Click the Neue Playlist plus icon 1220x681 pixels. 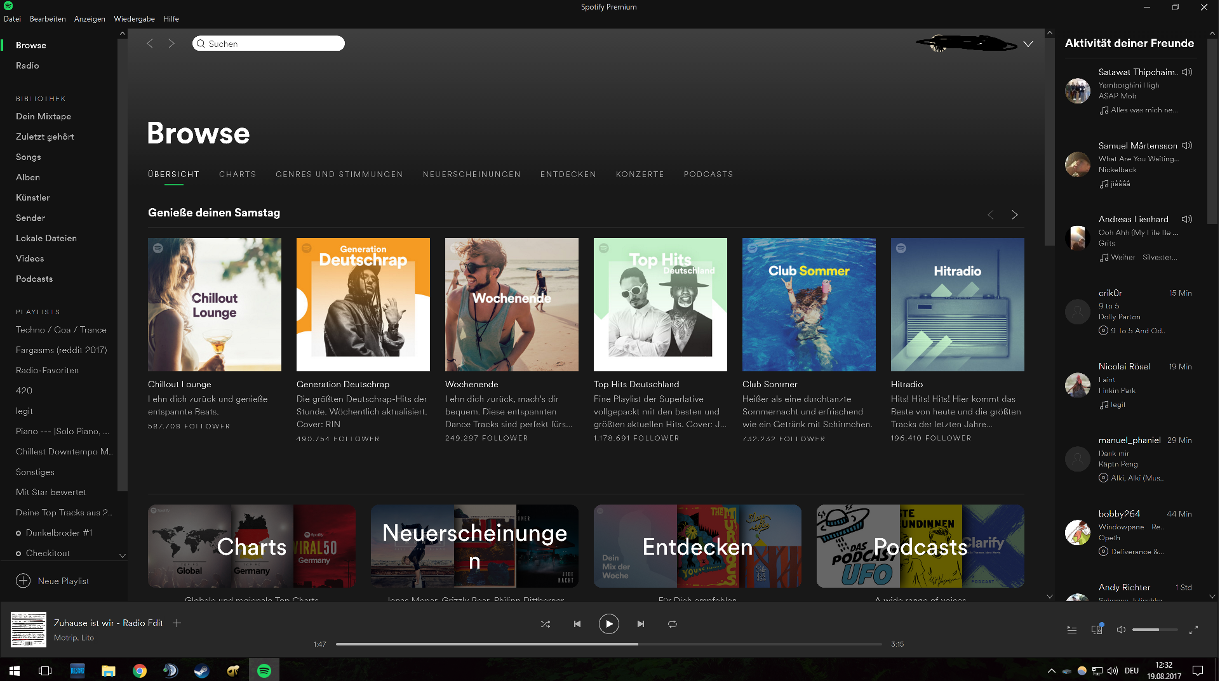23,581
